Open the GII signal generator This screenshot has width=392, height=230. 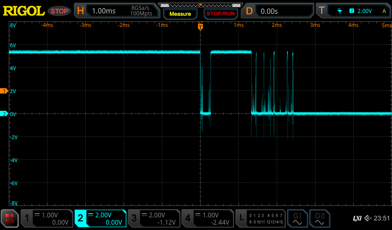(x=320, y=219)
